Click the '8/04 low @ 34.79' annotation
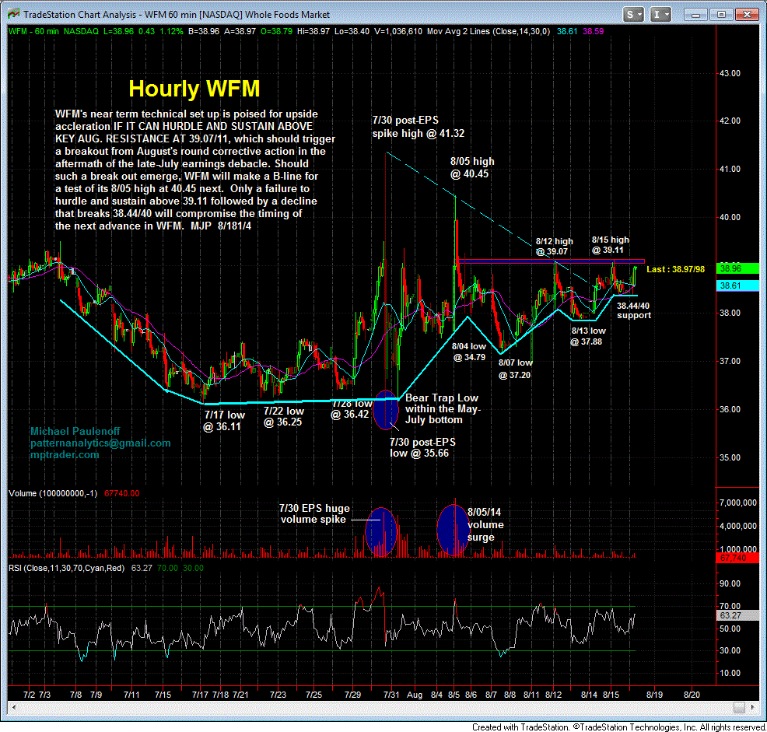 coord(469,352)
